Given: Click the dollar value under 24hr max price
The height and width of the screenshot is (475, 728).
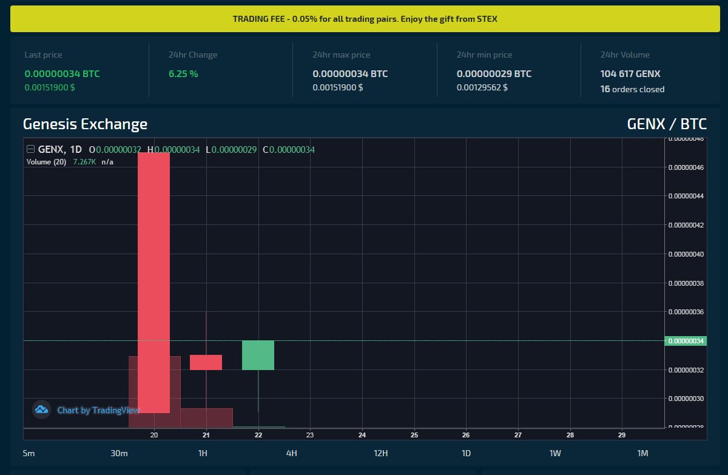Looking at the screenshot, I should click(x=338, y=87).
